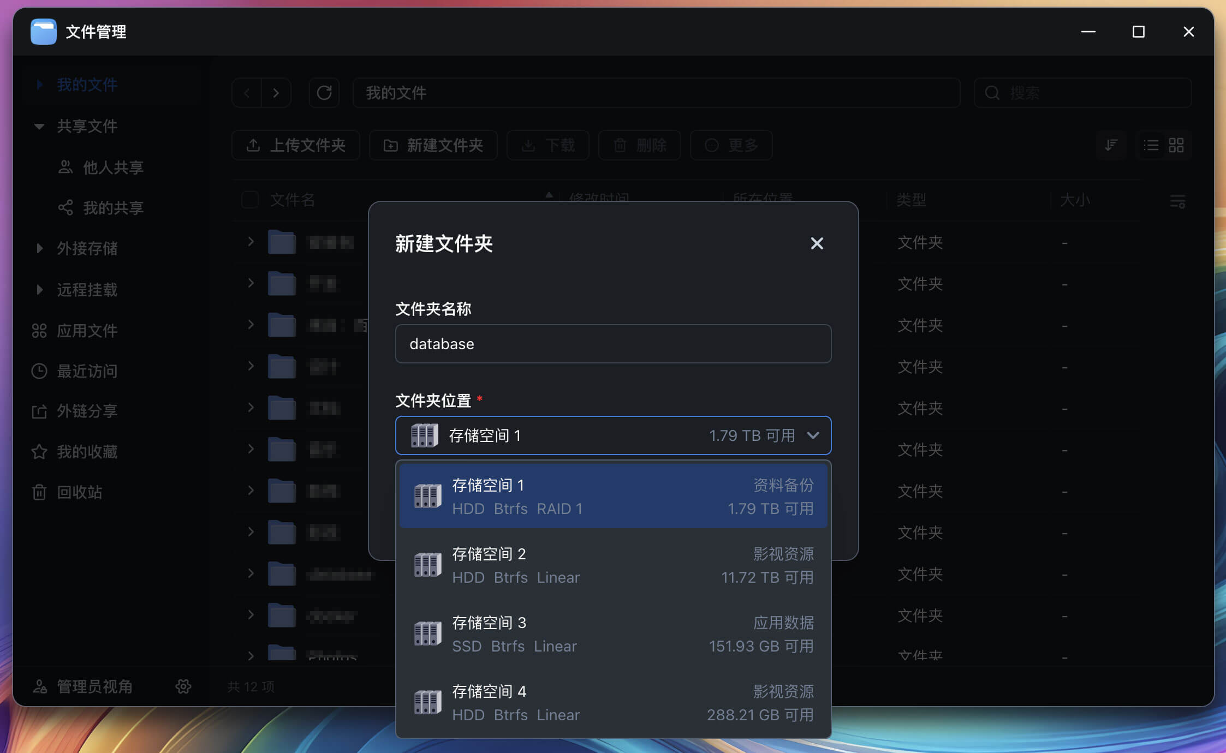Open 我的收藏 favorites in sidebar

87,452
